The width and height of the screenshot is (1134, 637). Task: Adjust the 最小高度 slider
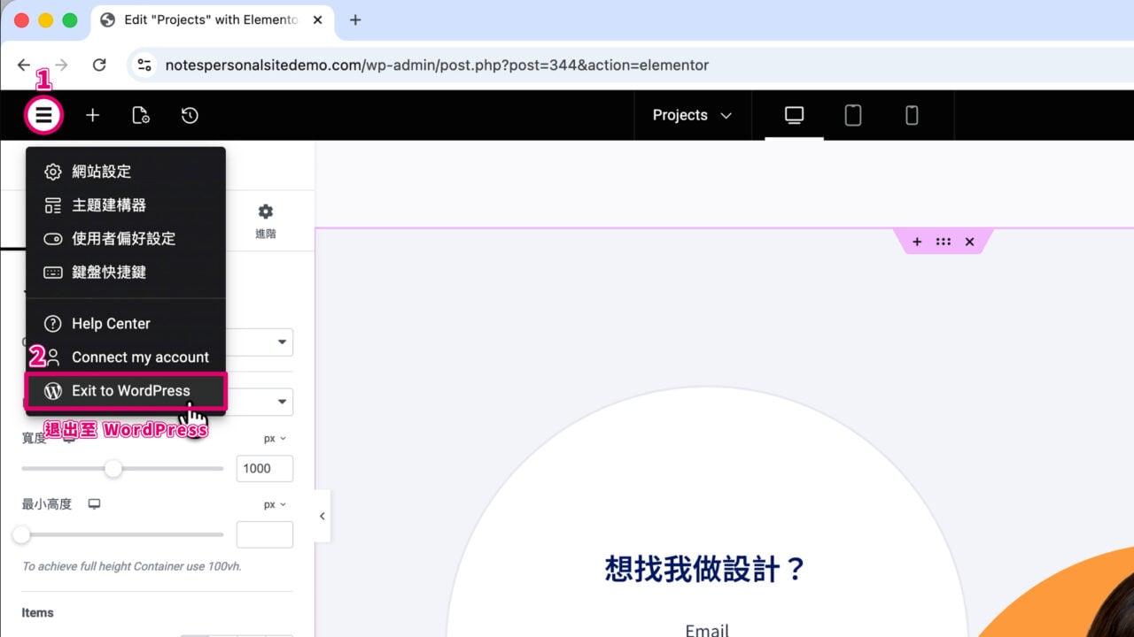coord(21,534)
